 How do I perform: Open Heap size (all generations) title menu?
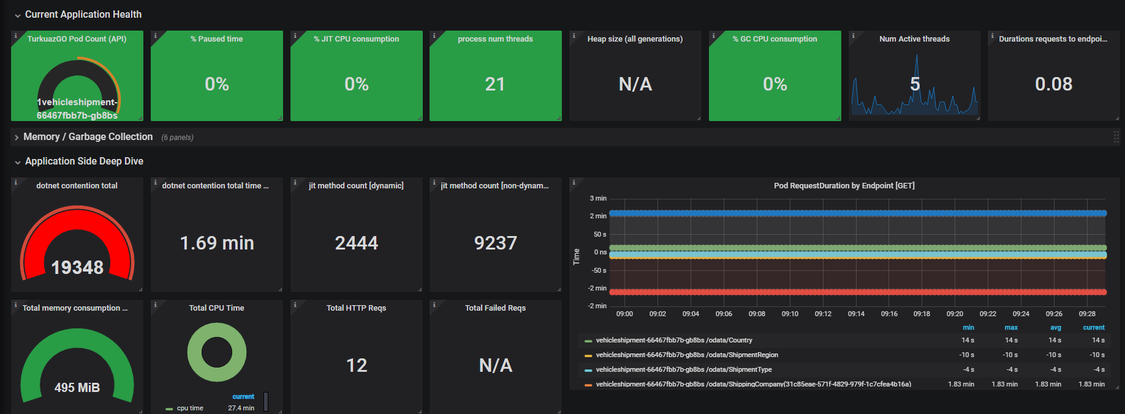click(635, 39)
